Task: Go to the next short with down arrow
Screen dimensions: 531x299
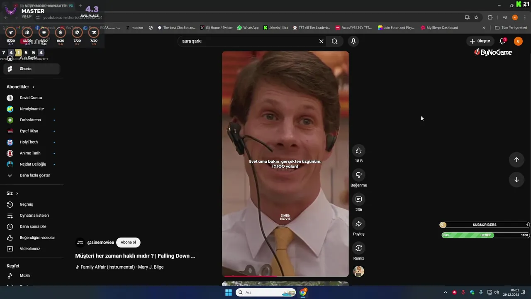Action: [516, 180]
